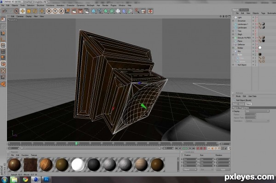Viewport: 276px width, 183px height.
Task: Click the spline objects toolbar icon
Action: 100,11
